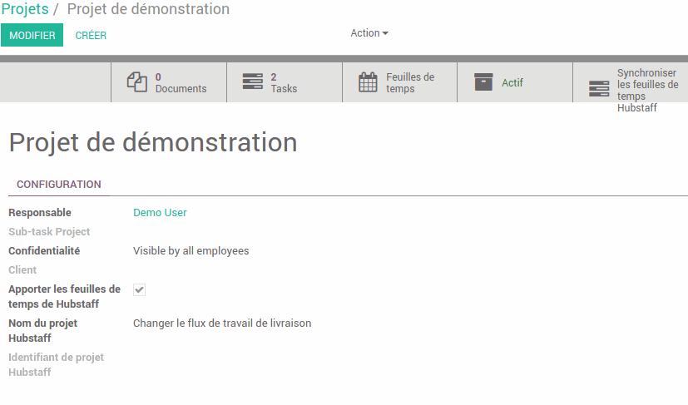Click the timesheet calendar icon
The height and width of the screenshot is (405, 688).
pyautogui.click(x=368, y=82)
